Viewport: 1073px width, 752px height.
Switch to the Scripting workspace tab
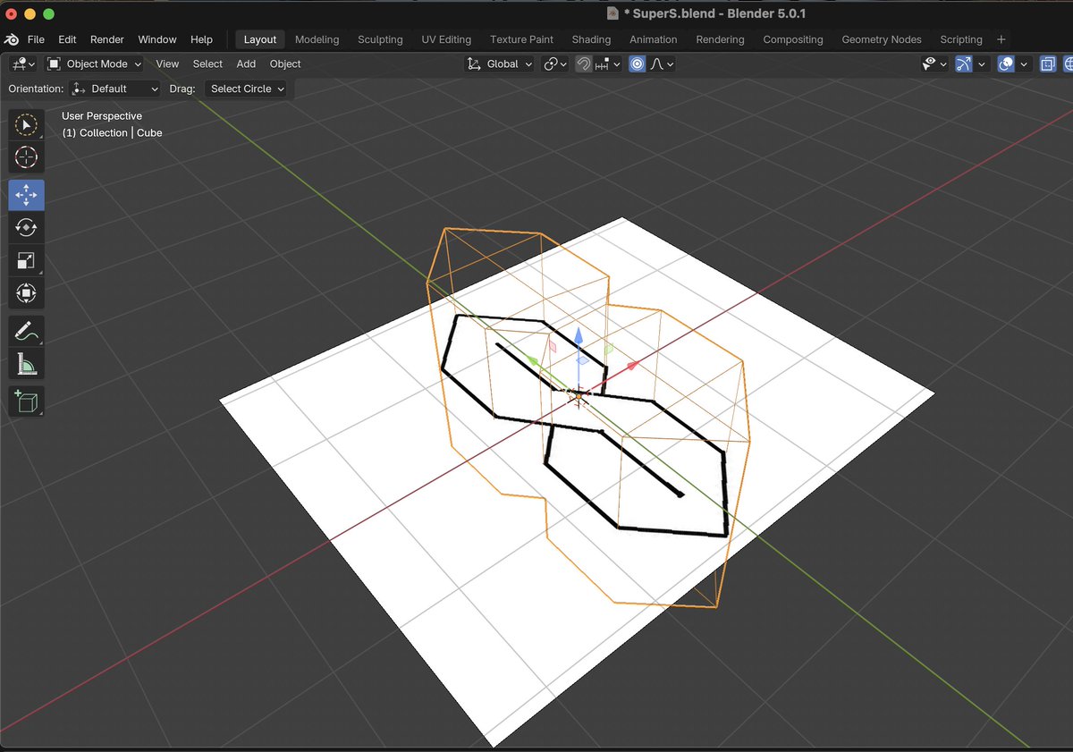click(961, 39)
